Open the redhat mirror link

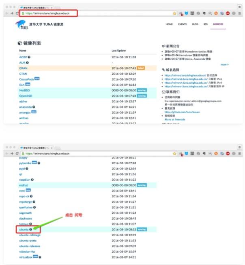tap(24, 185)
